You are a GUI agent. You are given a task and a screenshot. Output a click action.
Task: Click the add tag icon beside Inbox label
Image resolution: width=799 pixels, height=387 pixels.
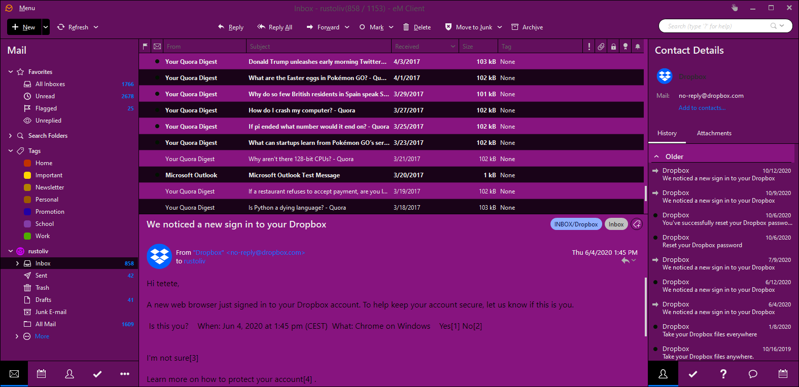coord(637,224)
